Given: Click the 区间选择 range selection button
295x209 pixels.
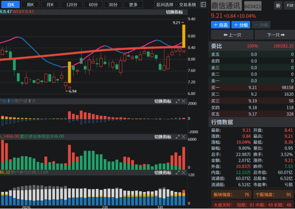Looking at the screenshot, I should pyautogui.click(x=165, y=5).
